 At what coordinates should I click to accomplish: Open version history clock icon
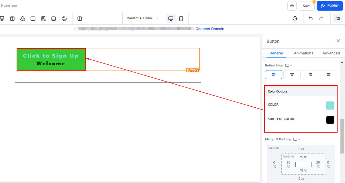coord(295,19)
